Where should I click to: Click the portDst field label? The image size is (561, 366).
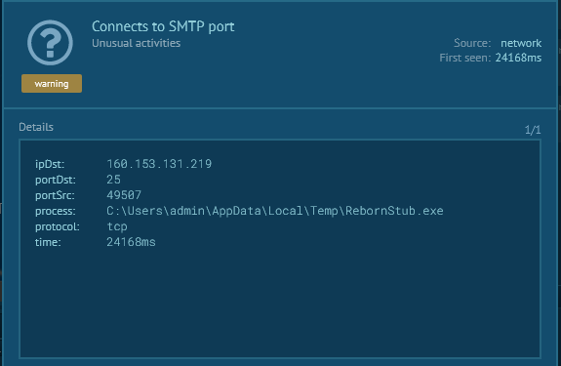(56, 180)
